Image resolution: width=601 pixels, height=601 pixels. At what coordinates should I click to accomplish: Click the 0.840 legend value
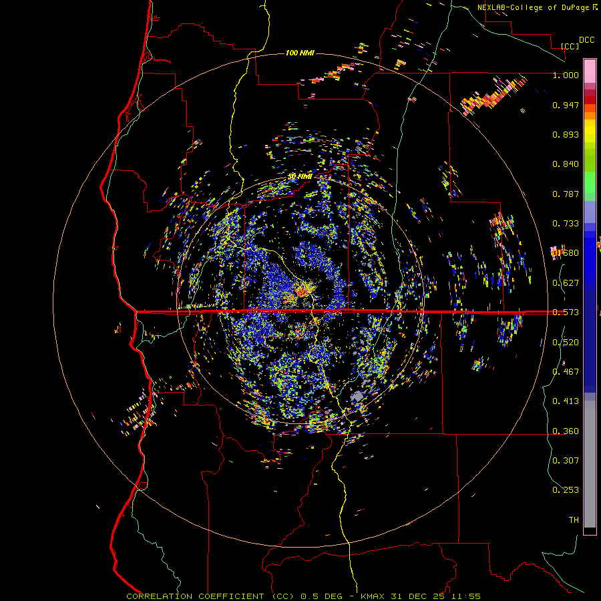point(566,164)
